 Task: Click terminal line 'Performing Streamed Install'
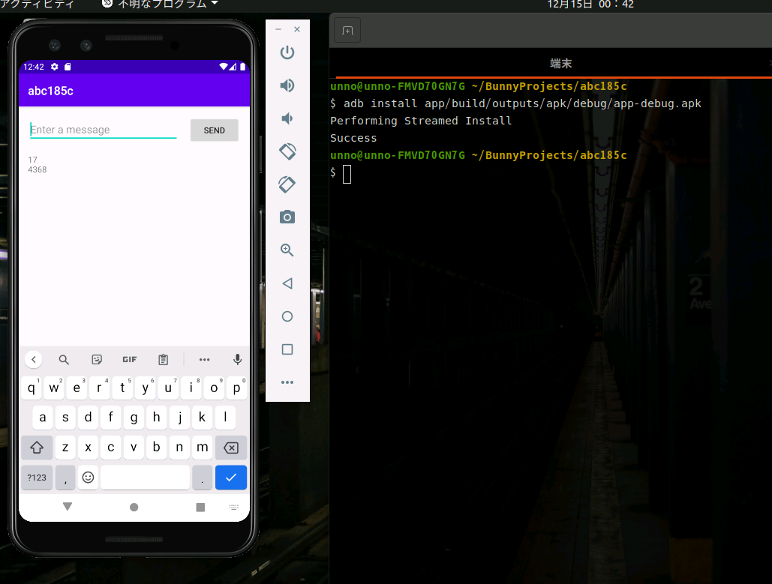[421, 121]
